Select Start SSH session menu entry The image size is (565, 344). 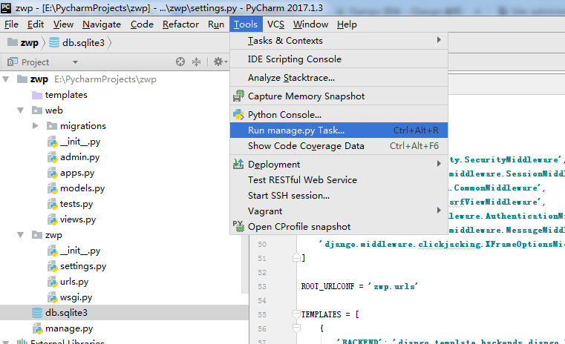click(339, 196)
